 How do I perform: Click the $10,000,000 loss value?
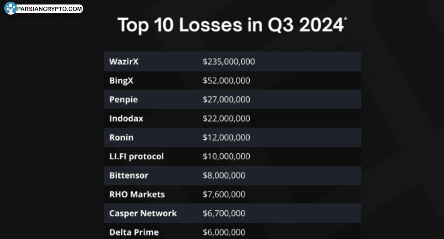pos(226,157)
